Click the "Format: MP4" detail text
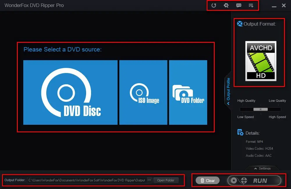Viewport: 291px width, 189px height. point(254,142)
